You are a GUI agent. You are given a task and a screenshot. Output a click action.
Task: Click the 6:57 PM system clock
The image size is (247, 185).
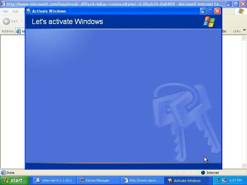[x=236, y=180]
